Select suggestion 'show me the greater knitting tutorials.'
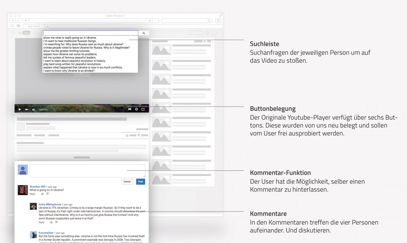This screenshot has height=243, width=407. click(x=67, y=51)
